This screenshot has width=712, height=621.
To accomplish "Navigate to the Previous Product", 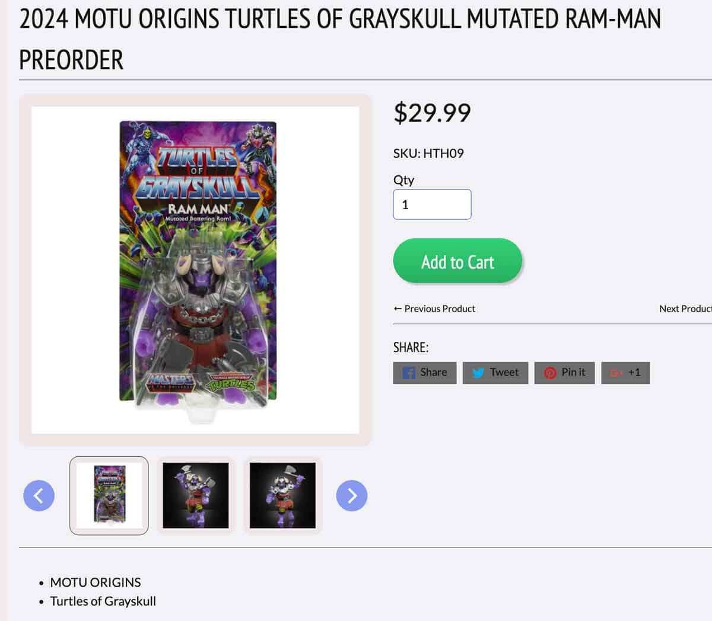I will [x=434, y=309].
